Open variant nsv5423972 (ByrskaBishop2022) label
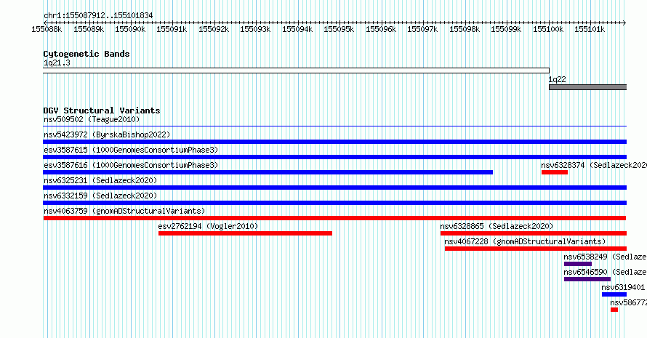The height and width of the screenshot is (338, 647). [107, 134]
